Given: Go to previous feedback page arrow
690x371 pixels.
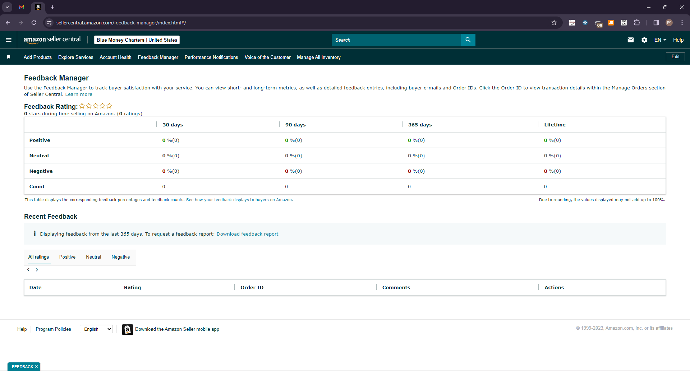Looking at the screenshot, I should pyautogui.click(x=28, y=270).
